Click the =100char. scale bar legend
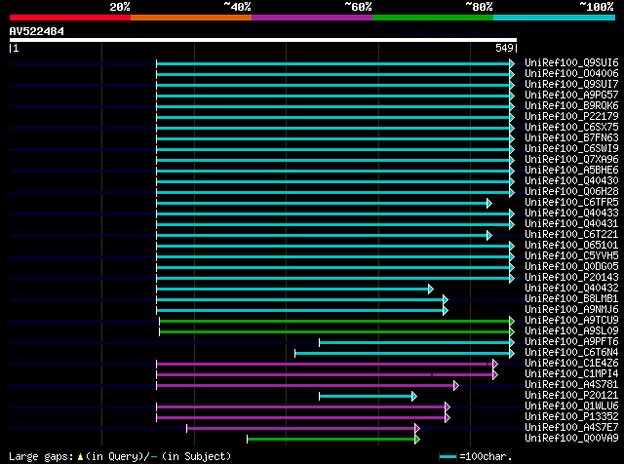 (x=475, y=456)
